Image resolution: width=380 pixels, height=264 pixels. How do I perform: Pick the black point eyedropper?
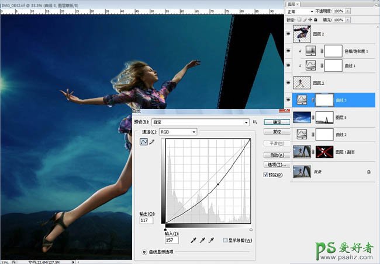click(x=194, y=240)
